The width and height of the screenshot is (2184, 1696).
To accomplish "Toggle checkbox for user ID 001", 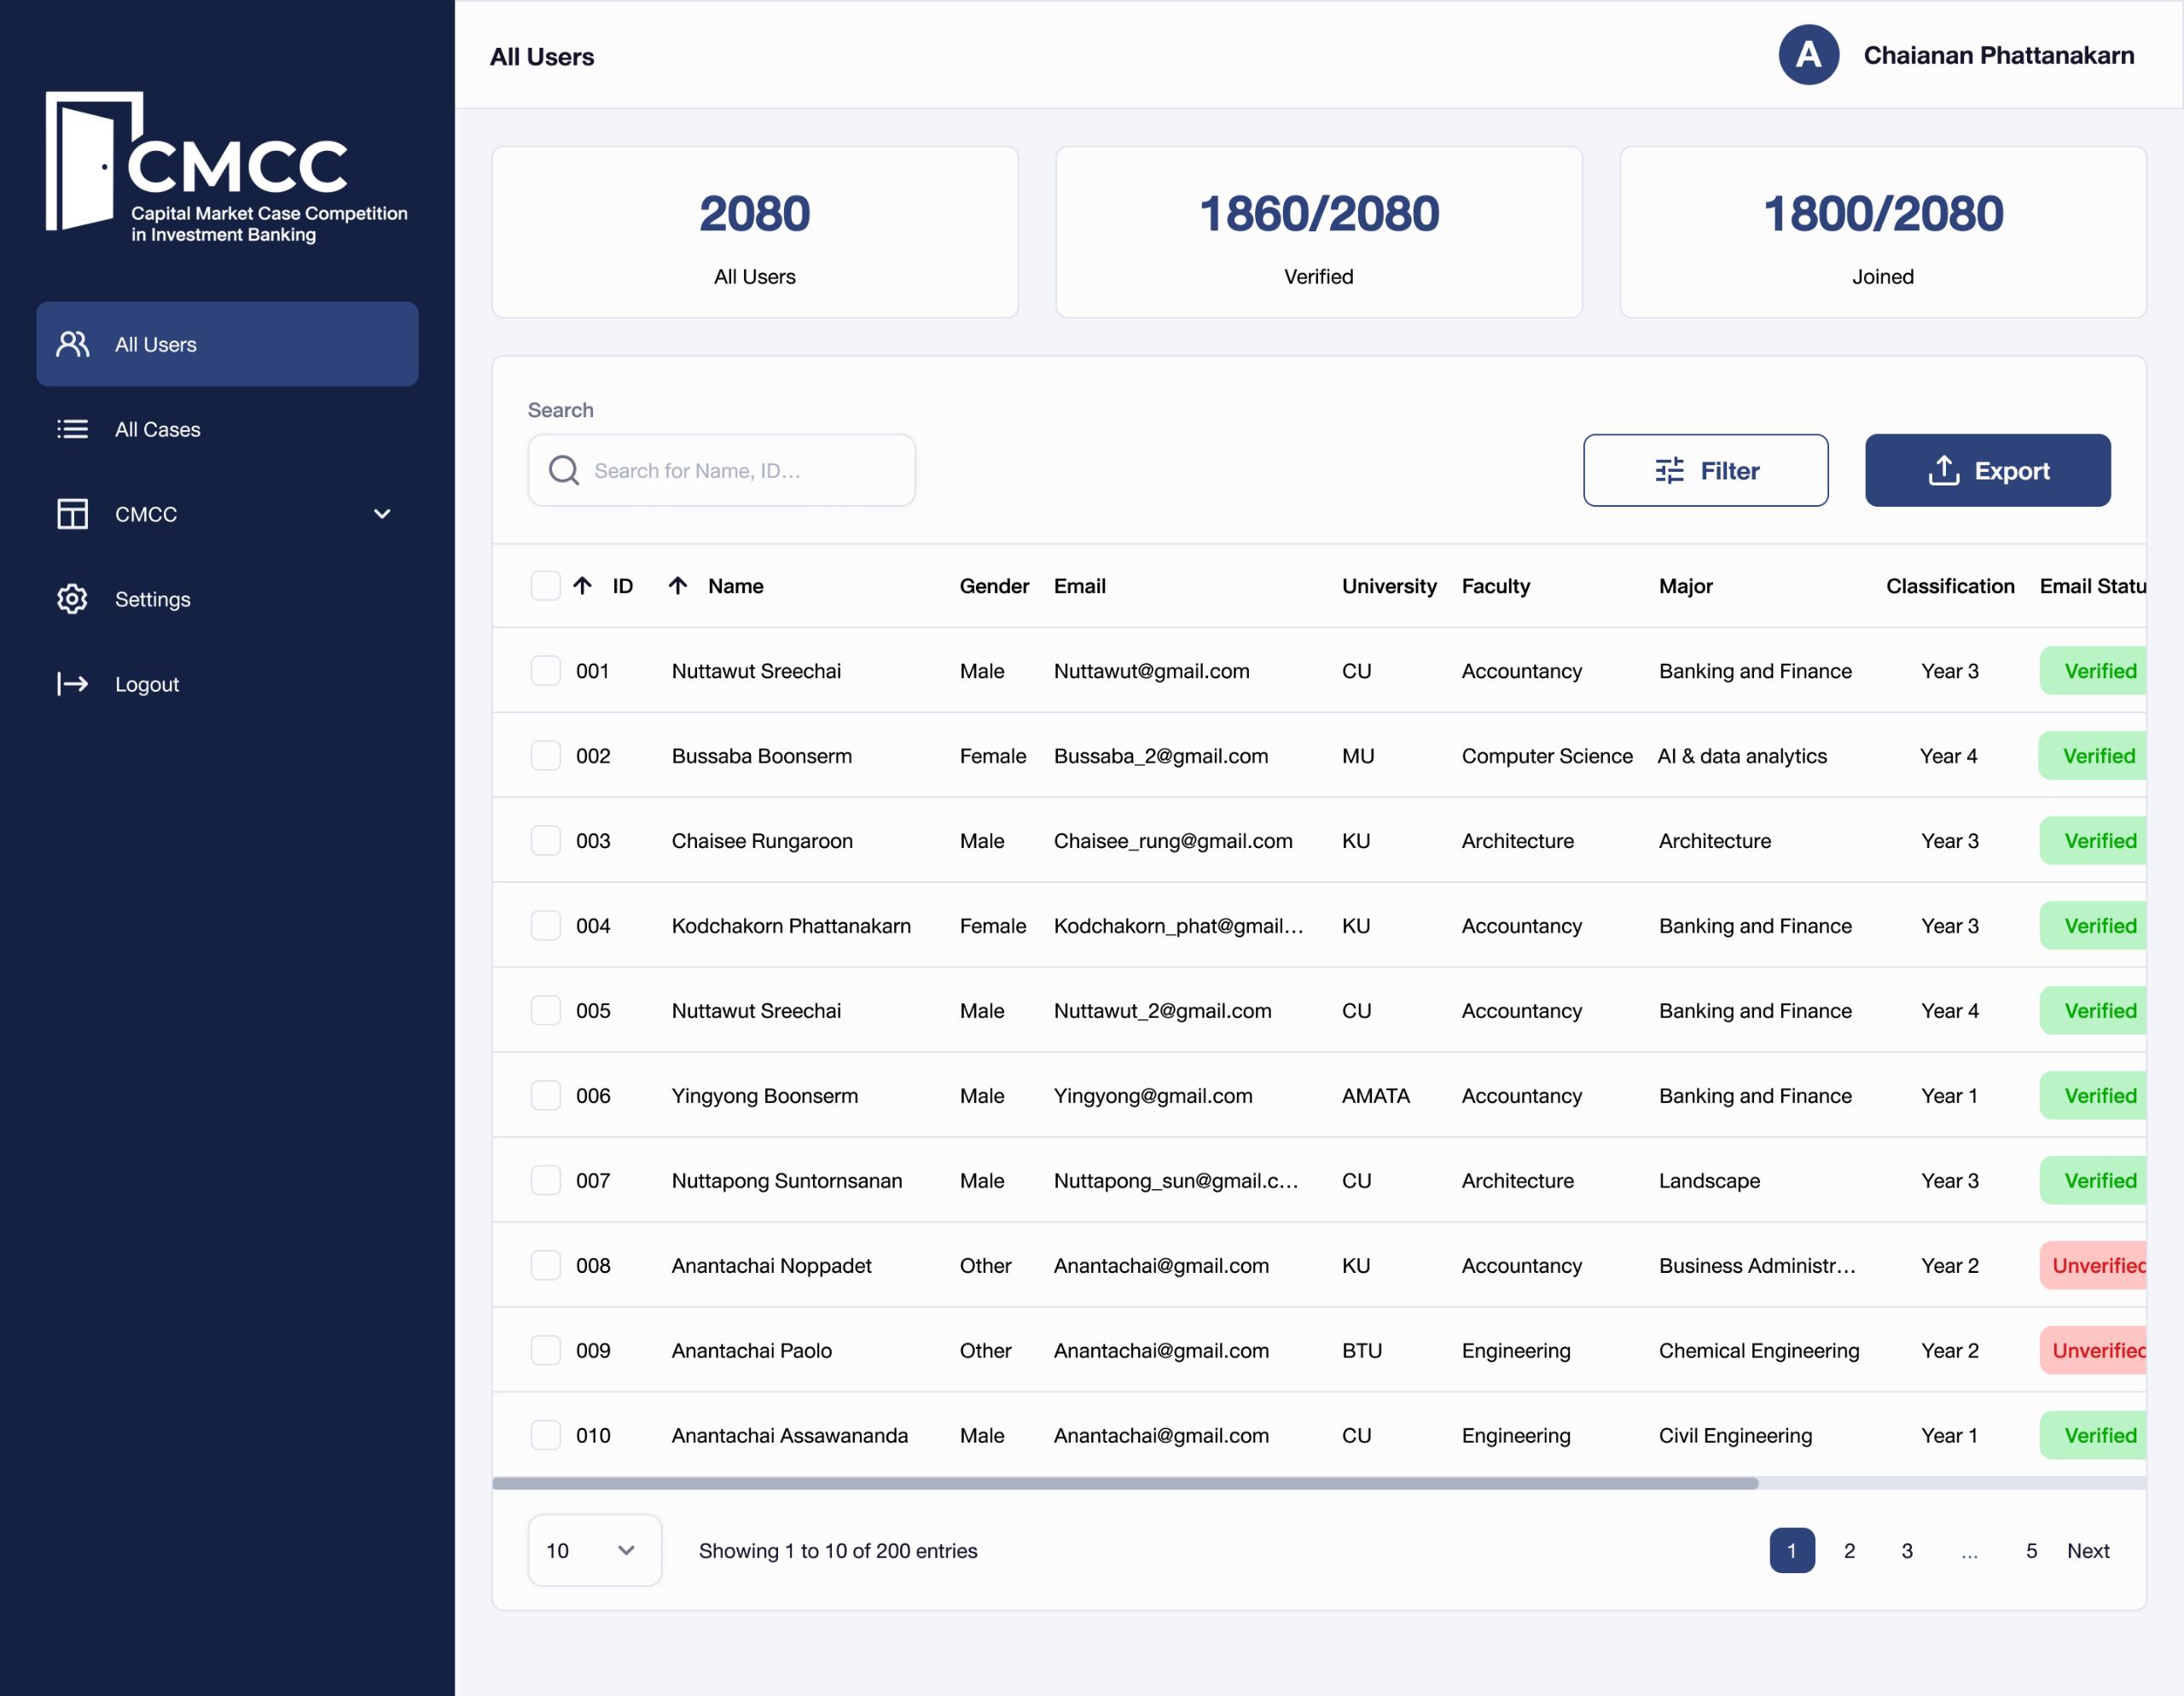I will (x=544, y=670).
